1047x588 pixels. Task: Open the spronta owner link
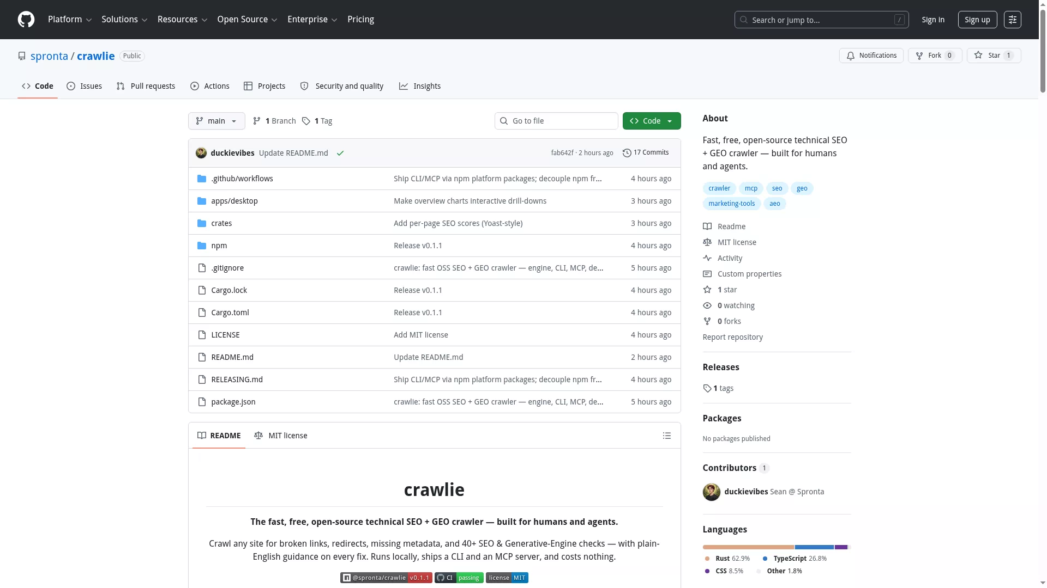49,56
